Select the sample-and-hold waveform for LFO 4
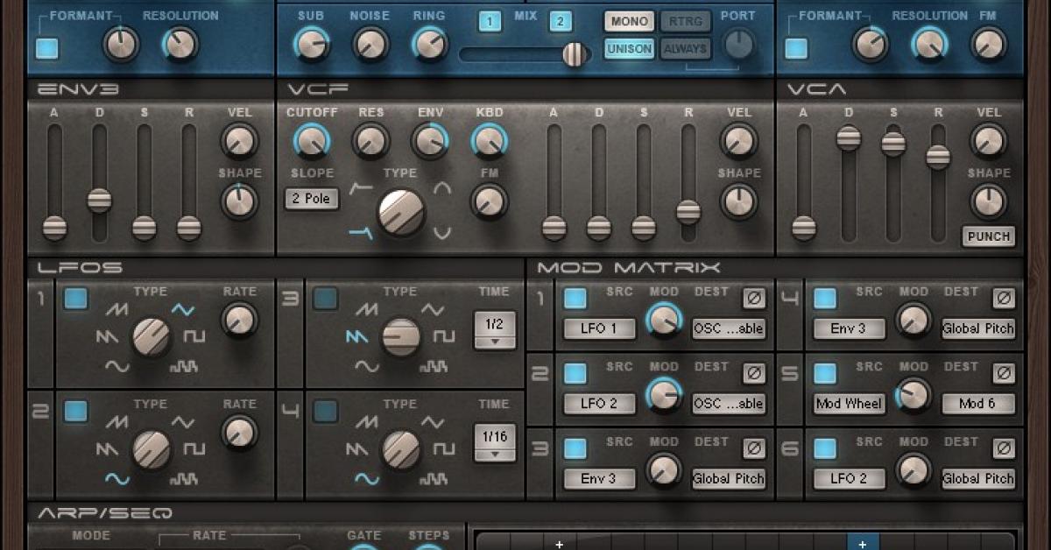Viewport: 1051px width, 550px height. (434, 476)
